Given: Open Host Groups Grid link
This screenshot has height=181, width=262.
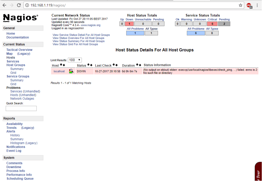Looking at the screenshot, I should [13, 73].
